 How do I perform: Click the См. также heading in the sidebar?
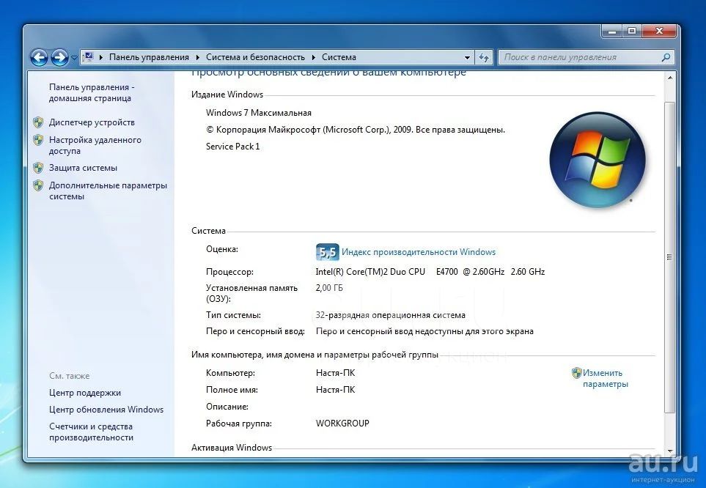click(70, 376)
